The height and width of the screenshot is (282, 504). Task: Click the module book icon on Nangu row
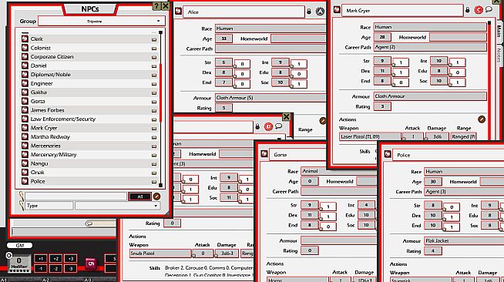(x=154, y=164)
